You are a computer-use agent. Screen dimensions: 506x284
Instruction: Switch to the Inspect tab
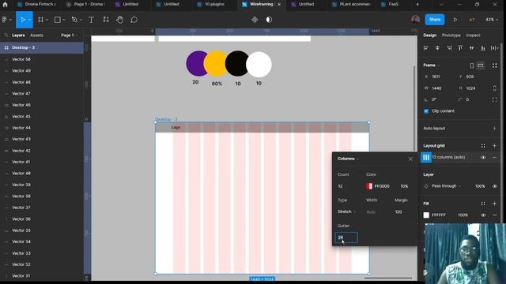coord(473,35)
